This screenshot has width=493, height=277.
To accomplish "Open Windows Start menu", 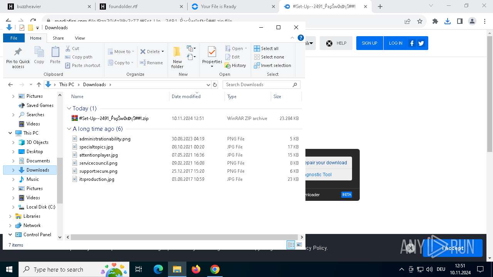I will tap(9, 269).
